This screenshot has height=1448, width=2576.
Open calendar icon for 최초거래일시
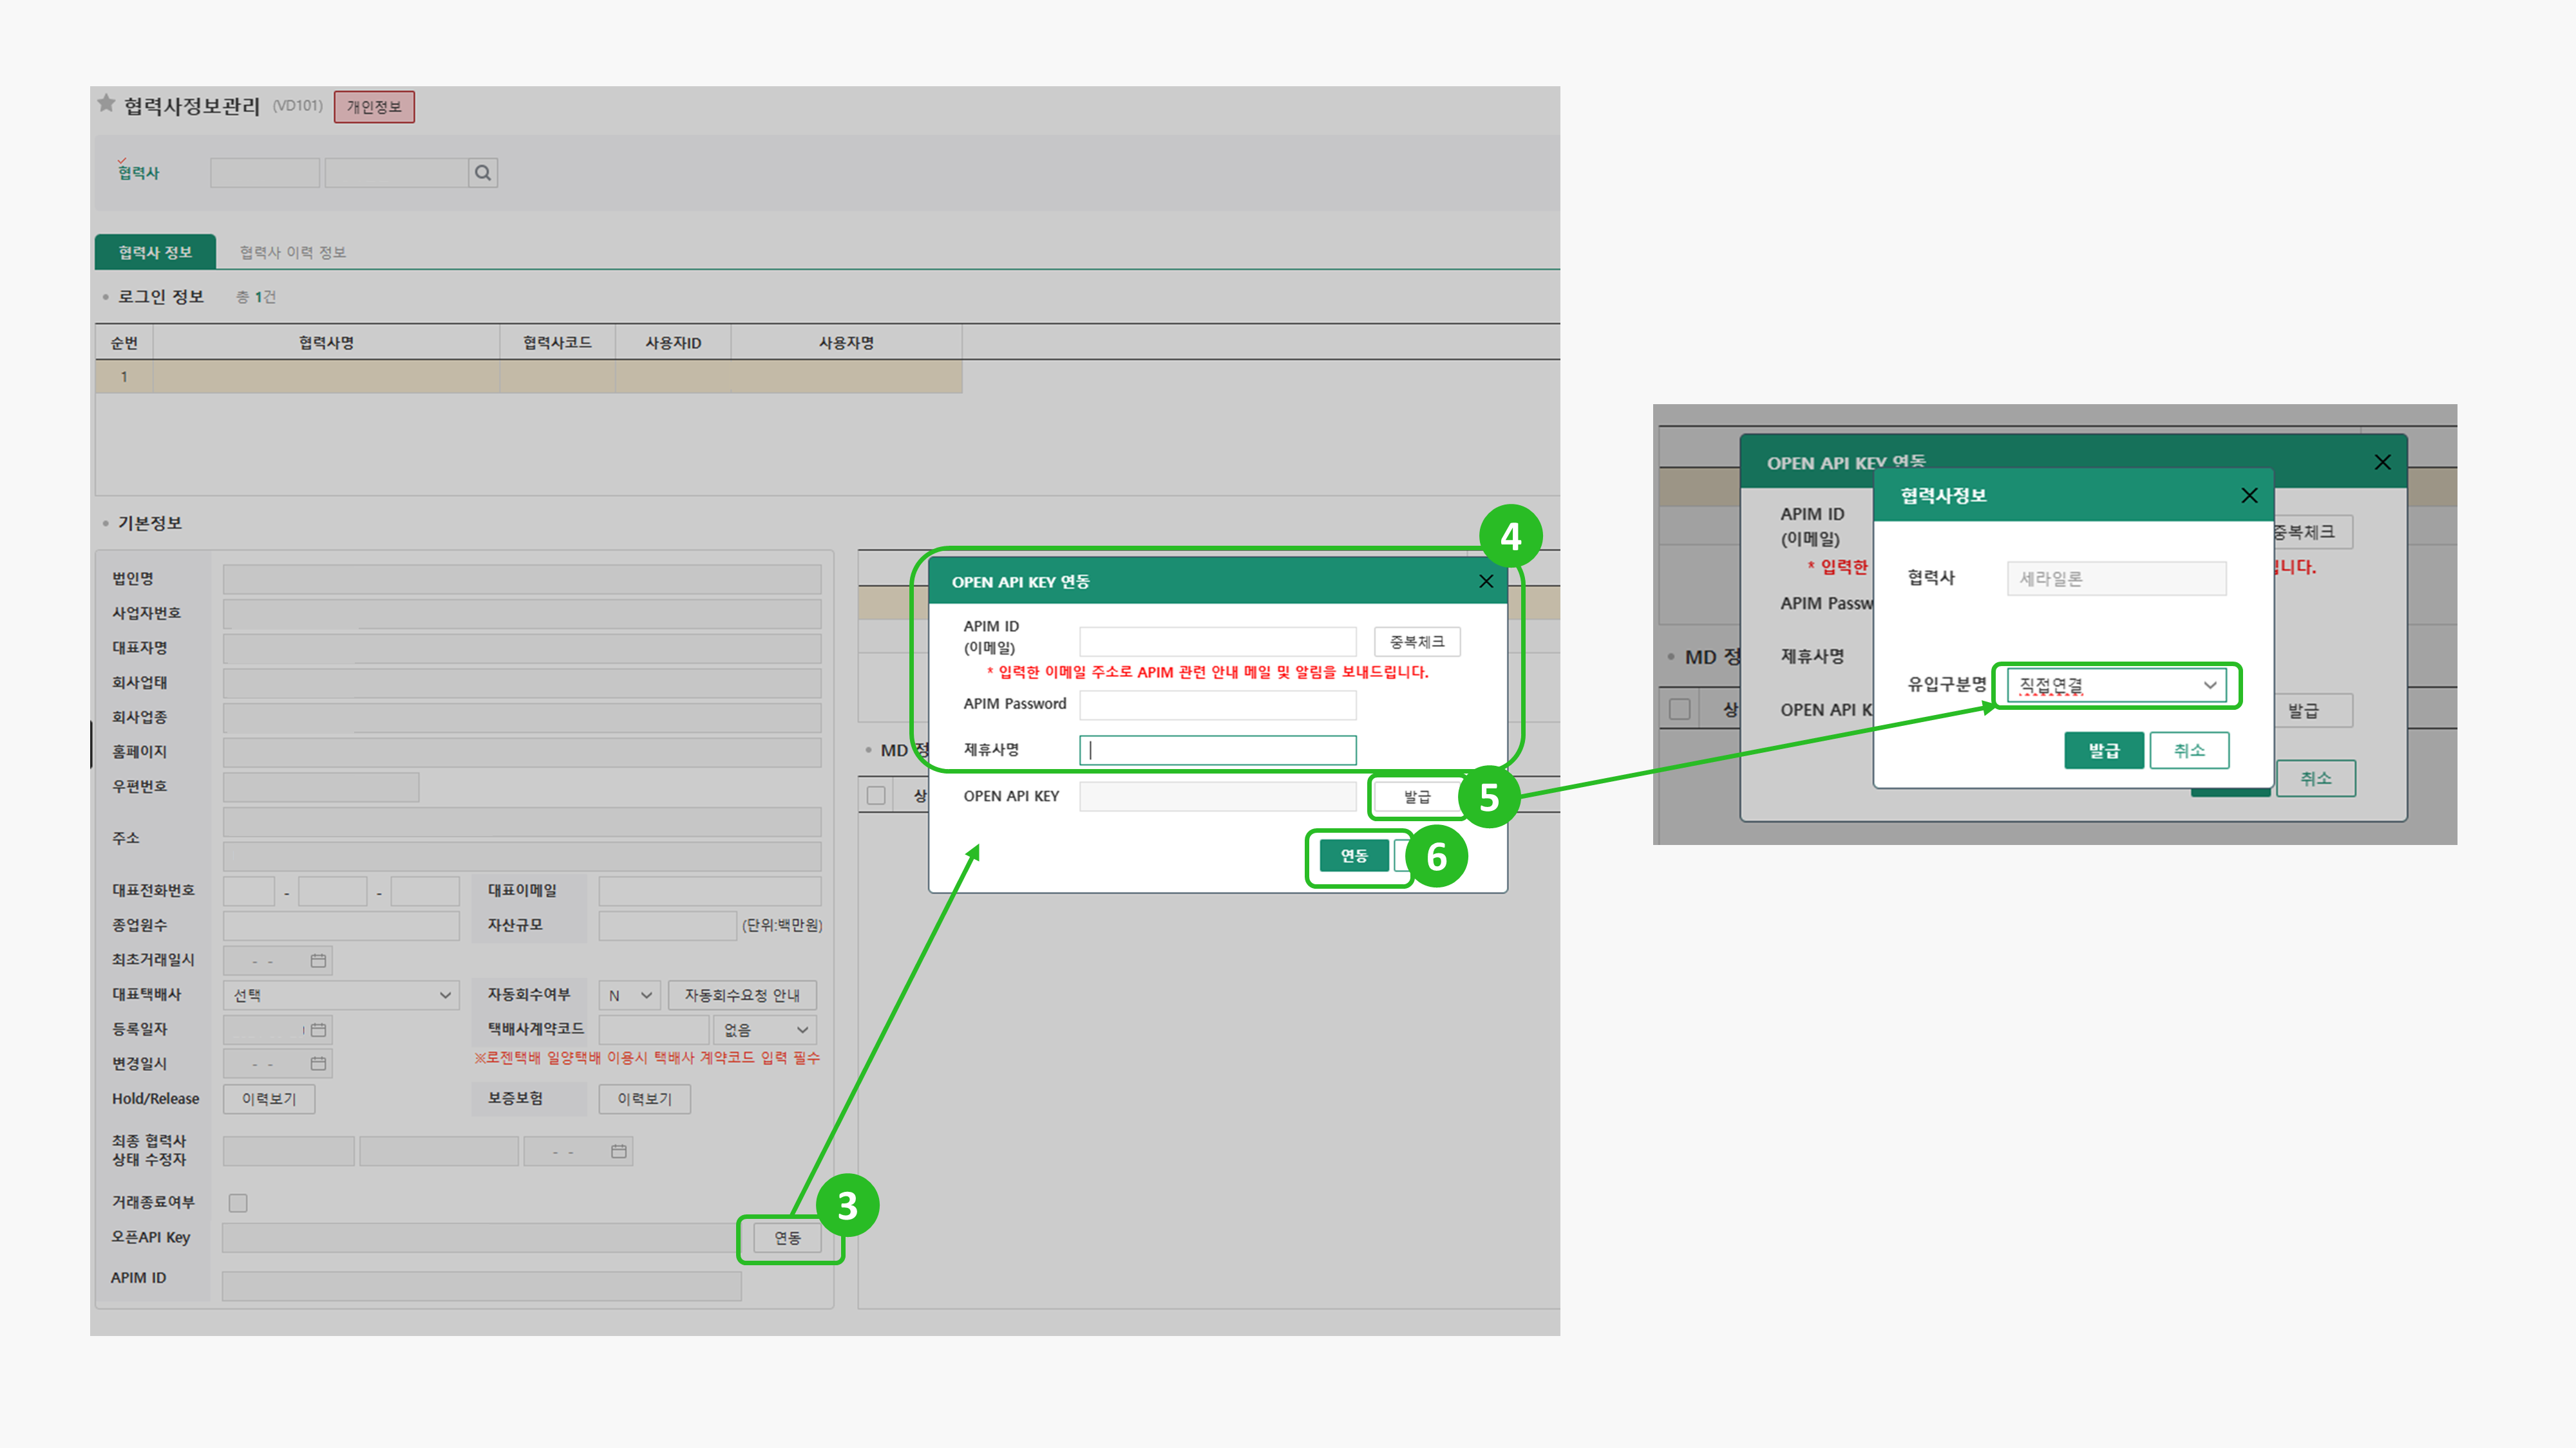pyautogui.click(x=318, y=960)
